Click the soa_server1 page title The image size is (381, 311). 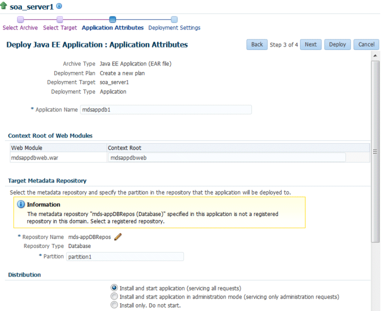tap(31, 7)
